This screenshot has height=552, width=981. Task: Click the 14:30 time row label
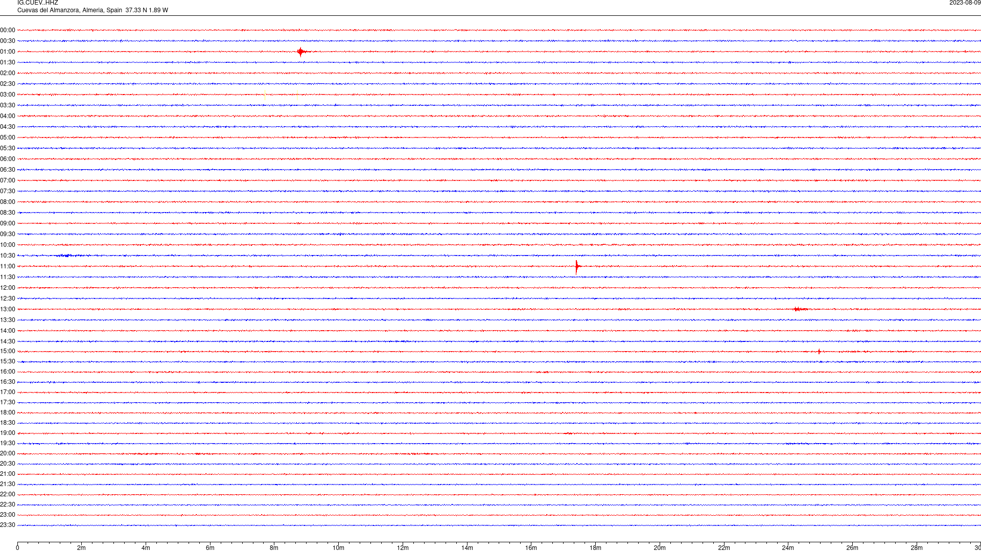click(8, 341)
